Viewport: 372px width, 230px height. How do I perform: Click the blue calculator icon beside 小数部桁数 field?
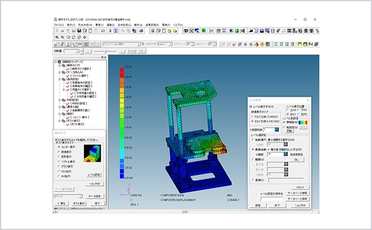click(x=276, y=129)
